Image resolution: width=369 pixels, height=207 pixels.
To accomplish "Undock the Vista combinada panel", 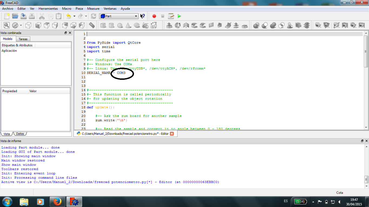I will point(66,33).
